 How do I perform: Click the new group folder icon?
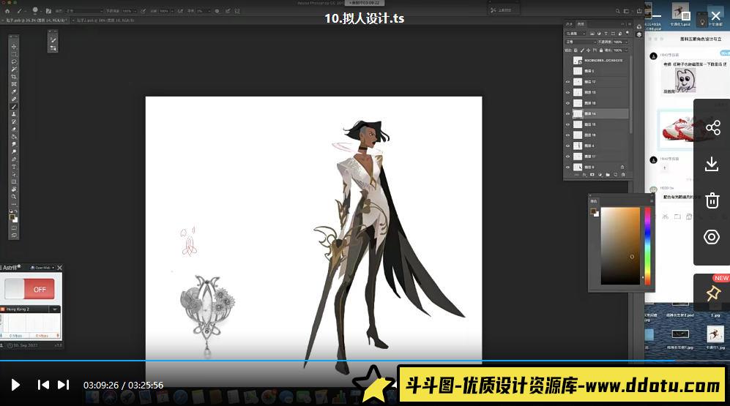click(608, 174)
